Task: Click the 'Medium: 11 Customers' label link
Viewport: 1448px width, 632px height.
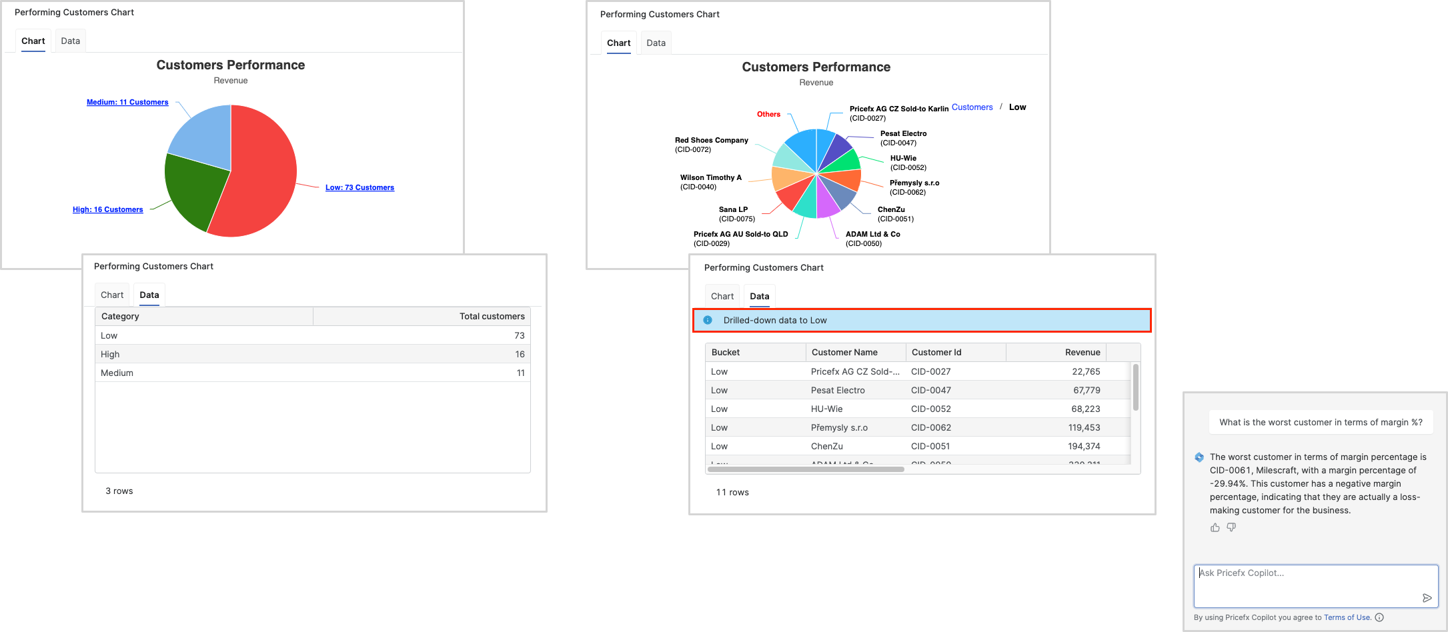Action: 127,102
